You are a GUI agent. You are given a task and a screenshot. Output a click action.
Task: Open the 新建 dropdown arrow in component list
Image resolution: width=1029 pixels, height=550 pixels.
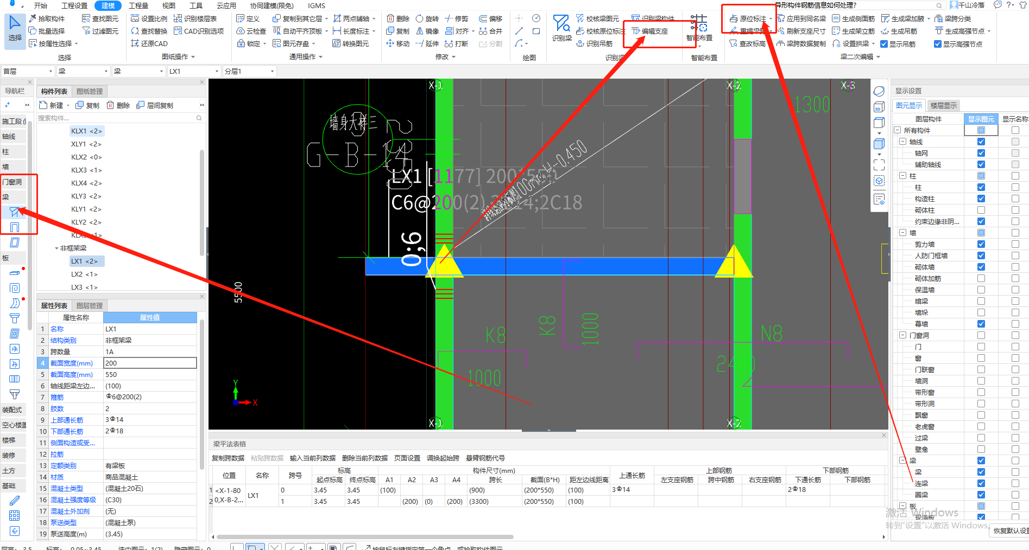(x=68, y=105)
